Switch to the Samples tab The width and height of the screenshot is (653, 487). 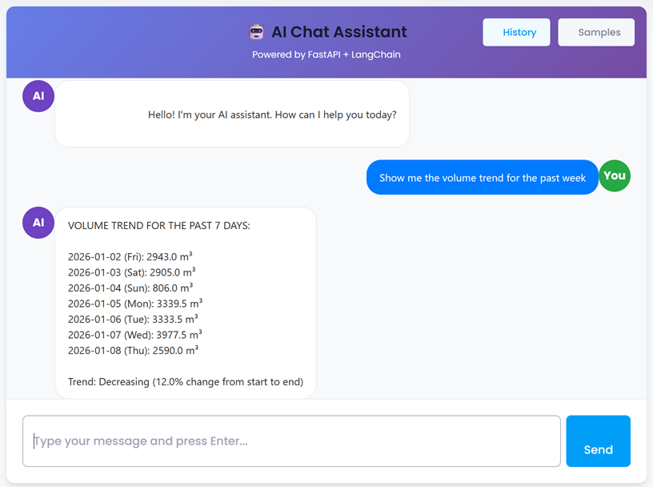coord(596,32)
